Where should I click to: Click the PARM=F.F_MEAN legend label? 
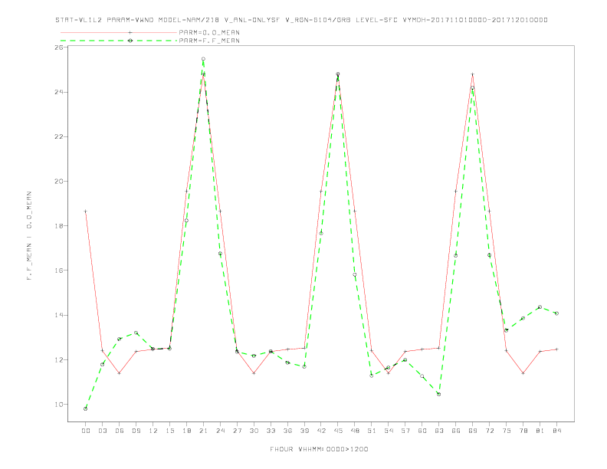pyautogui.click(x=209, y=41)
